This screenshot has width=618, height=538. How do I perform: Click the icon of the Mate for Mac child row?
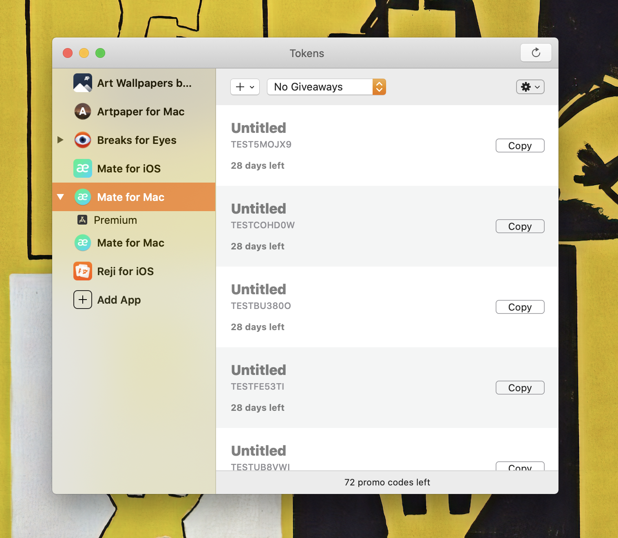(x=83, y=243)
